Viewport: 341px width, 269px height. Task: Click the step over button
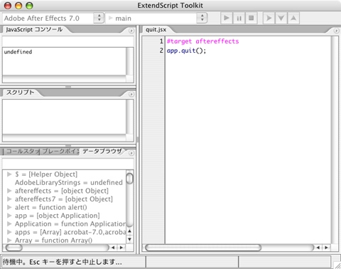pyautogui.click(x=269, y=18)
